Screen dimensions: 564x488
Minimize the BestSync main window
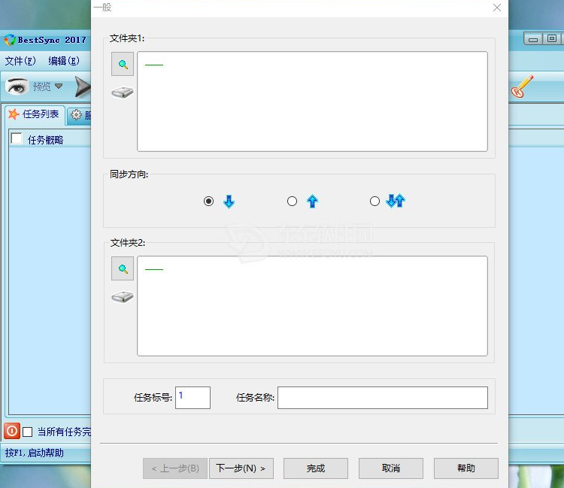click(x=533, y=39)
